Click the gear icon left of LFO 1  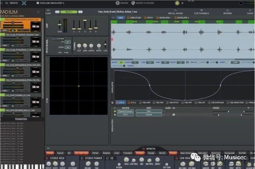112,103
